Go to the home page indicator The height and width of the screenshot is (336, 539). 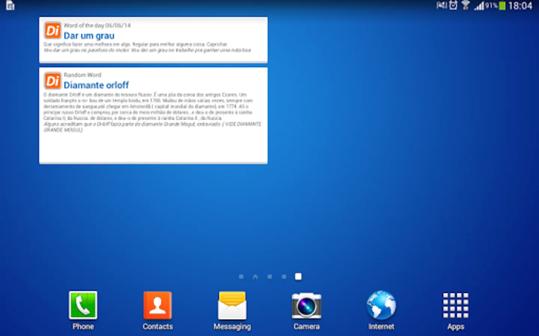[x=255, y=277]
